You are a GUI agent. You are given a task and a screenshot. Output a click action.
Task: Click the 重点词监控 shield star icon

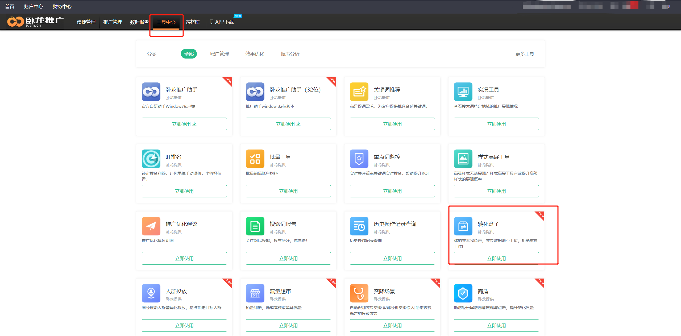tap(359, 159)
